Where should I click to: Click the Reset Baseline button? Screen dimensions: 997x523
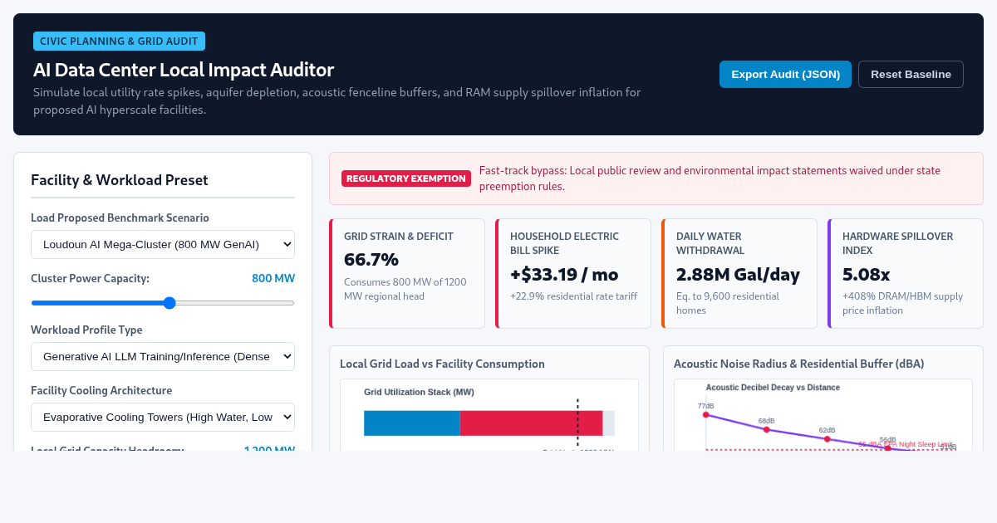(911, 74)
